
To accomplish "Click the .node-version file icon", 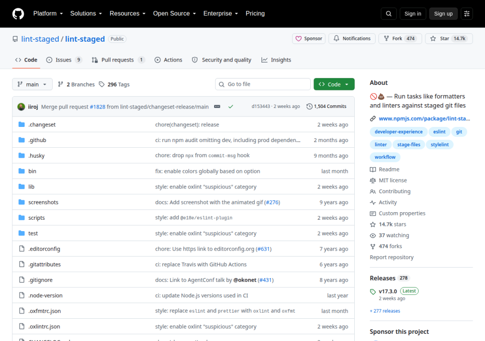I will (x=22, y=295).
